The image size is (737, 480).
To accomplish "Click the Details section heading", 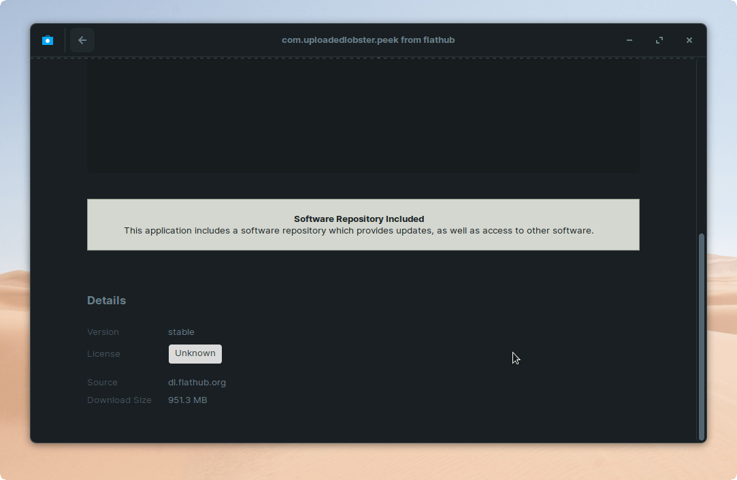I will [x=106, y=300].
